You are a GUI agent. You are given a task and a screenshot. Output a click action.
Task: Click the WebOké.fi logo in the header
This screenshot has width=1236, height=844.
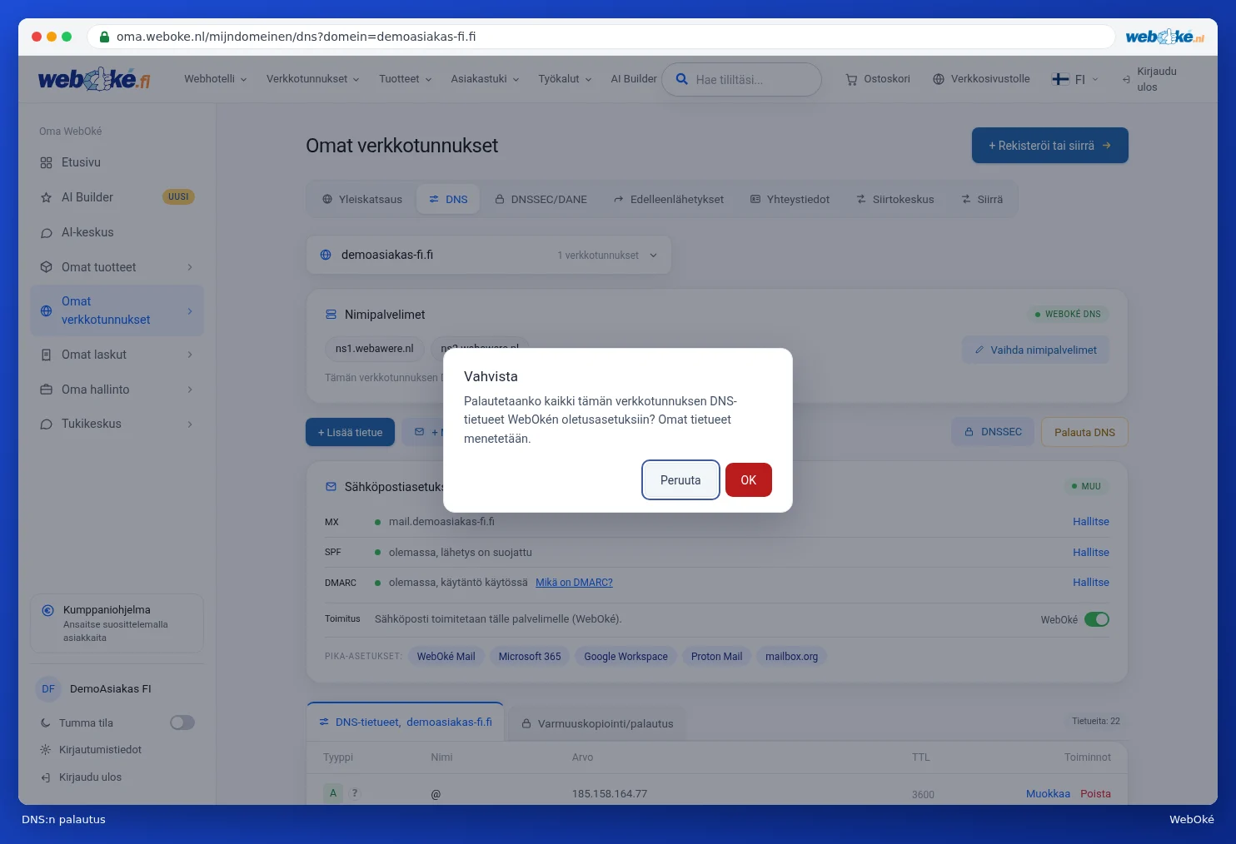pos(94,79)
